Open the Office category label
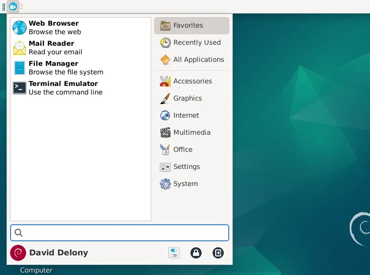 [x=183, y=150]
